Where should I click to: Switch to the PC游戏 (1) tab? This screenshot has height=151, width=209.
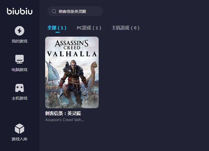89,28
